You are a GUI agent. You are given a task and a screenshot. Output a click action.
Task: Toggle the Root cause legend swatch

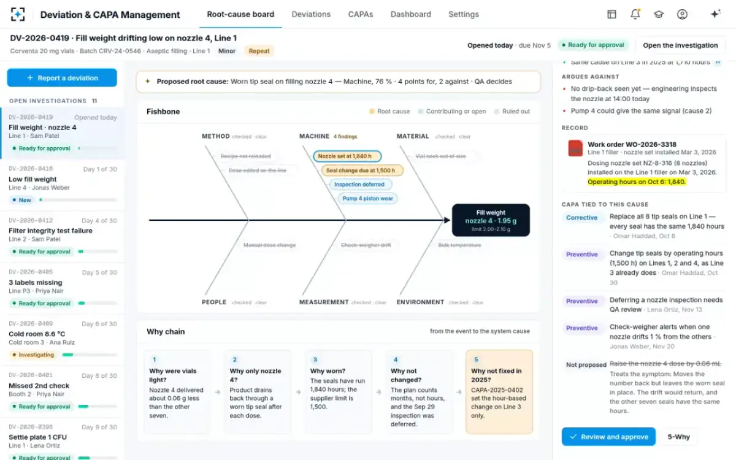(x=372, y=112)
